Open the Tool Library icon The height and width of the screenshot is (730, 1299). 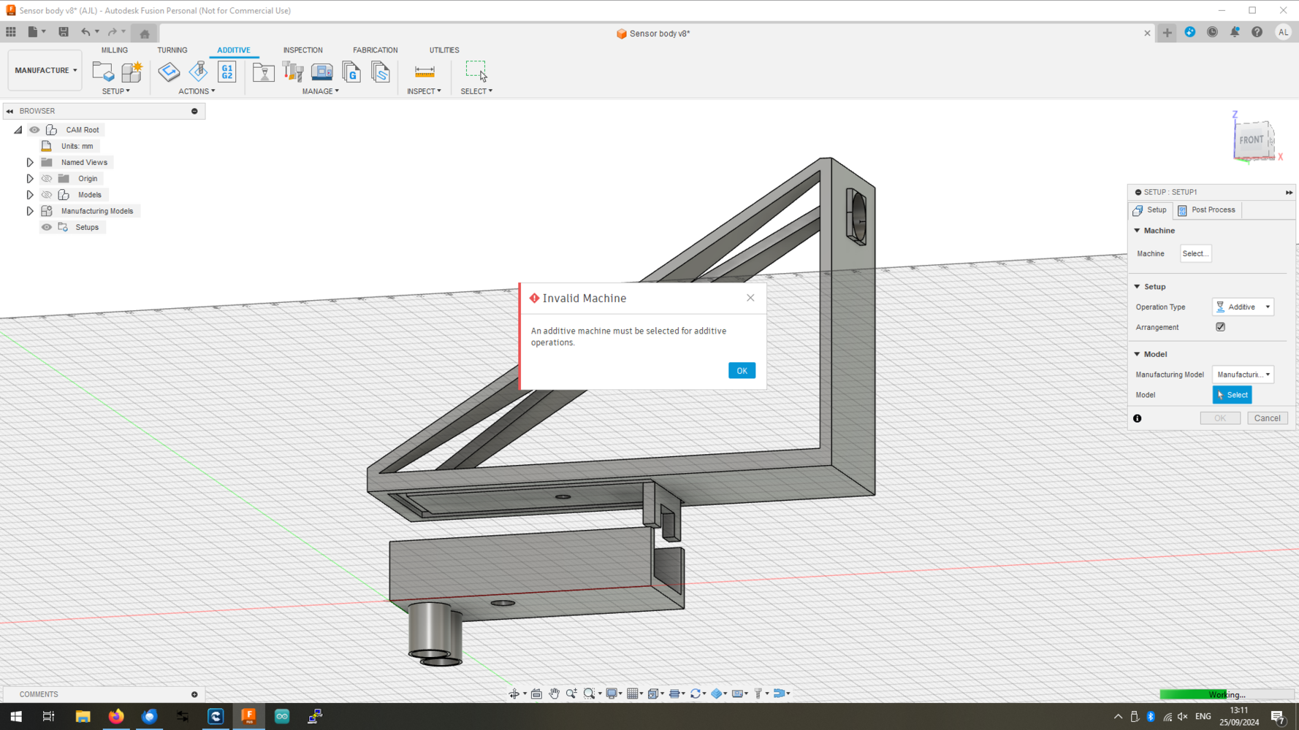pyautogui.click(x=293, y=72)
